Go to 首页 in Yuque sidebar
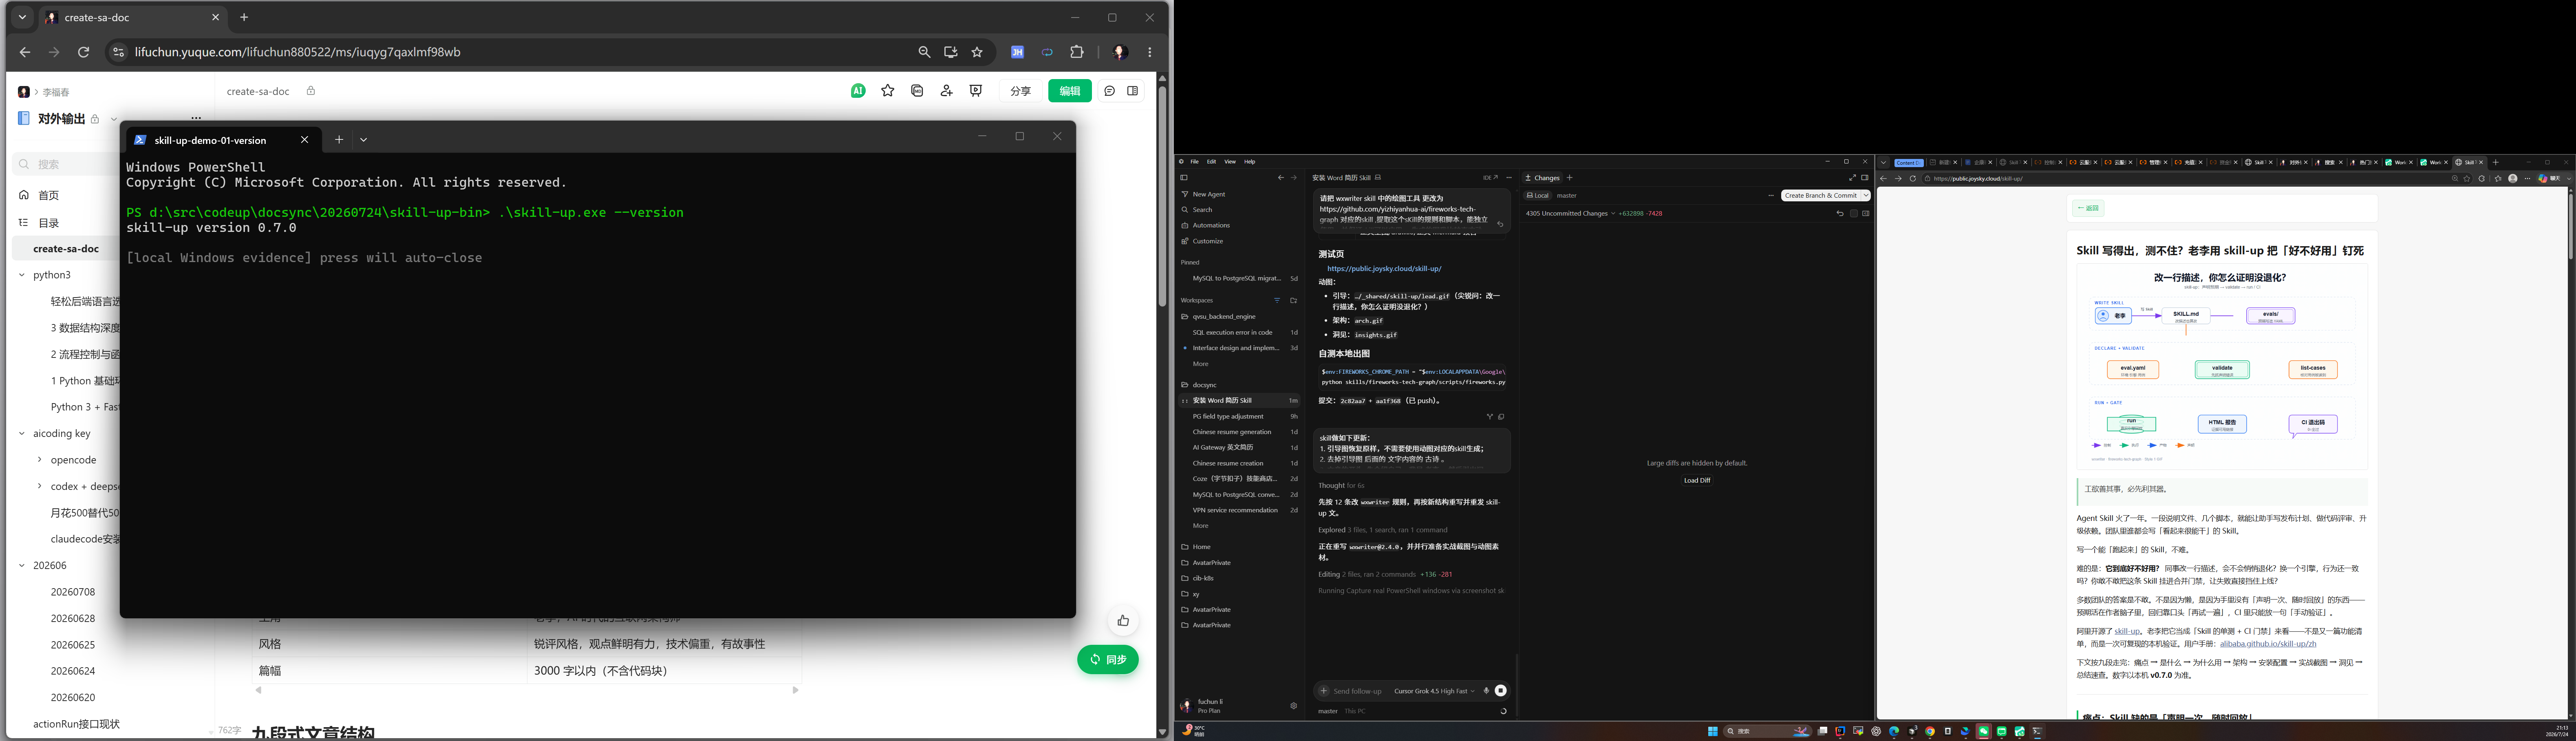This screenshot has width=2576, height=741. point(48,195)
